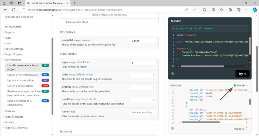Open the response LOG badge

(x=243, y=86)
